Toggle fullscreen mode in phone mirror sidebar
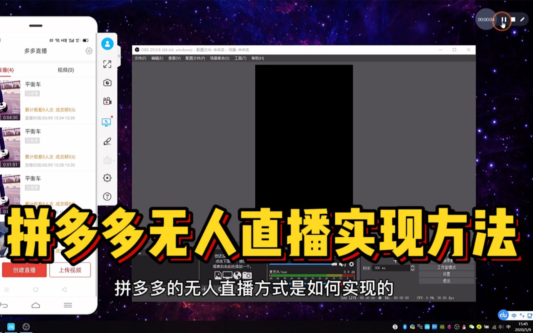The width and height of the screenshot is (533, 333). 107,64
